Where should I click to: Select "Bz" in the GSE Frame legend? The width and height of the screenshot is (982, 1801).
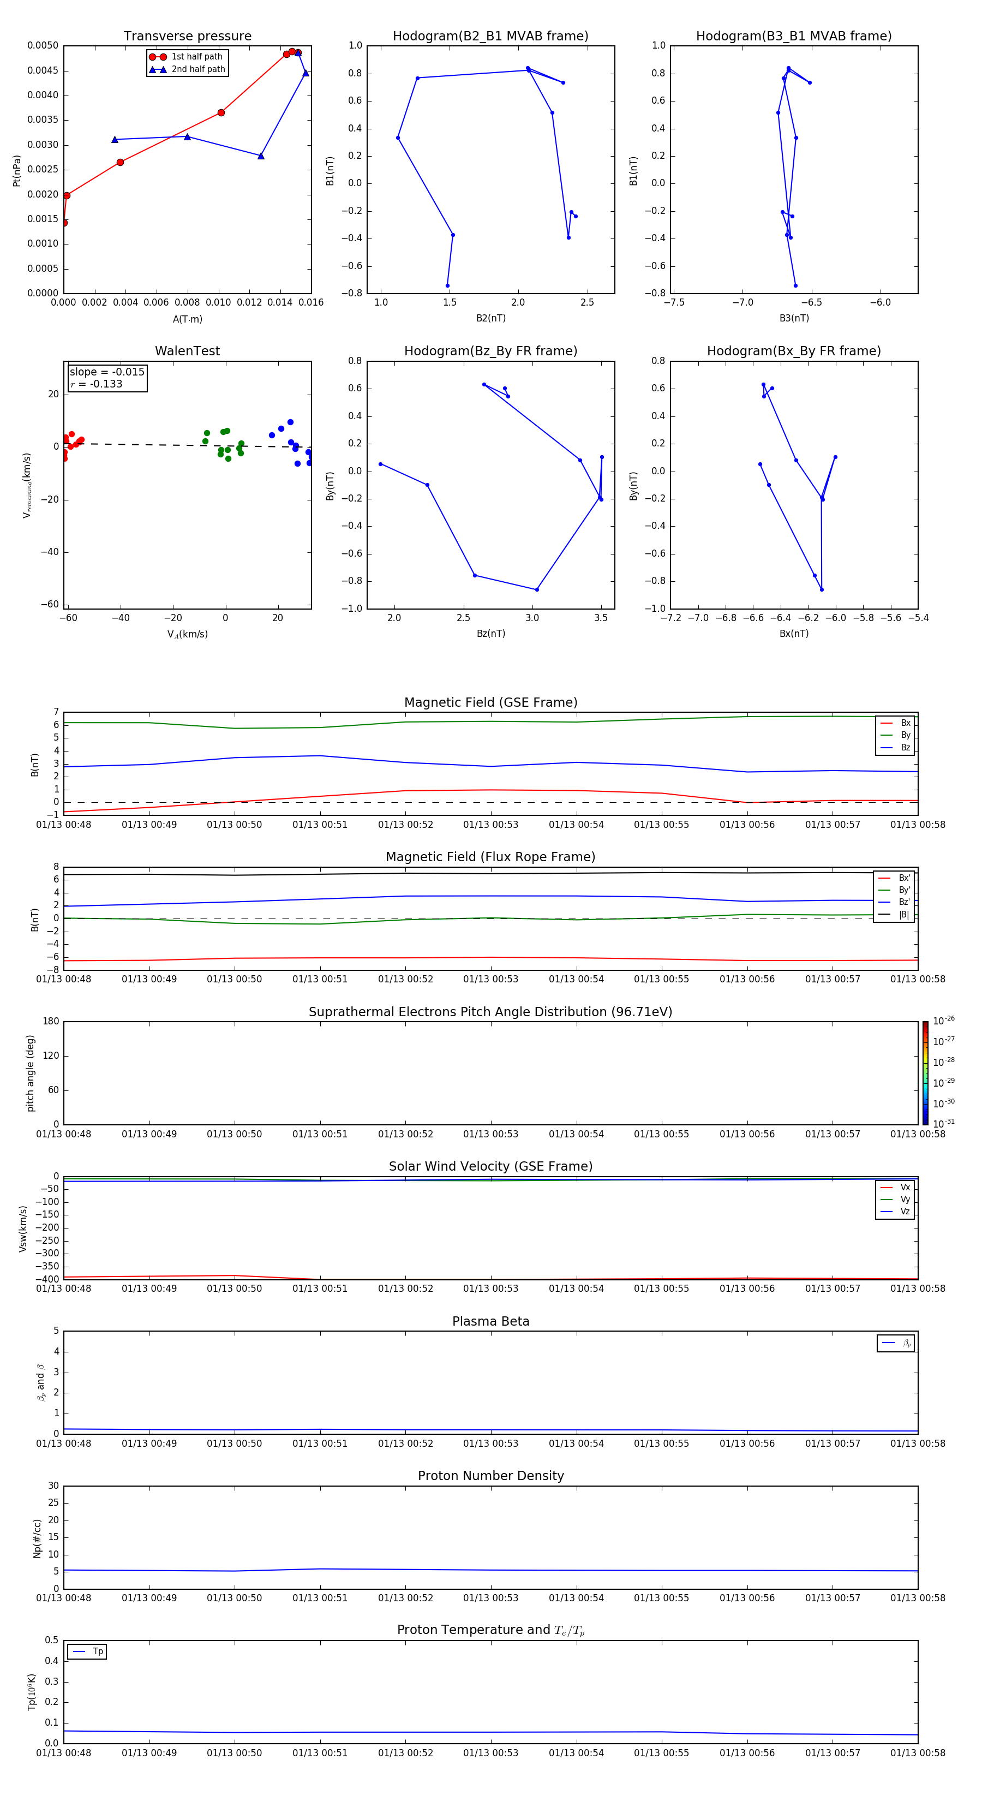pos(895,748)
